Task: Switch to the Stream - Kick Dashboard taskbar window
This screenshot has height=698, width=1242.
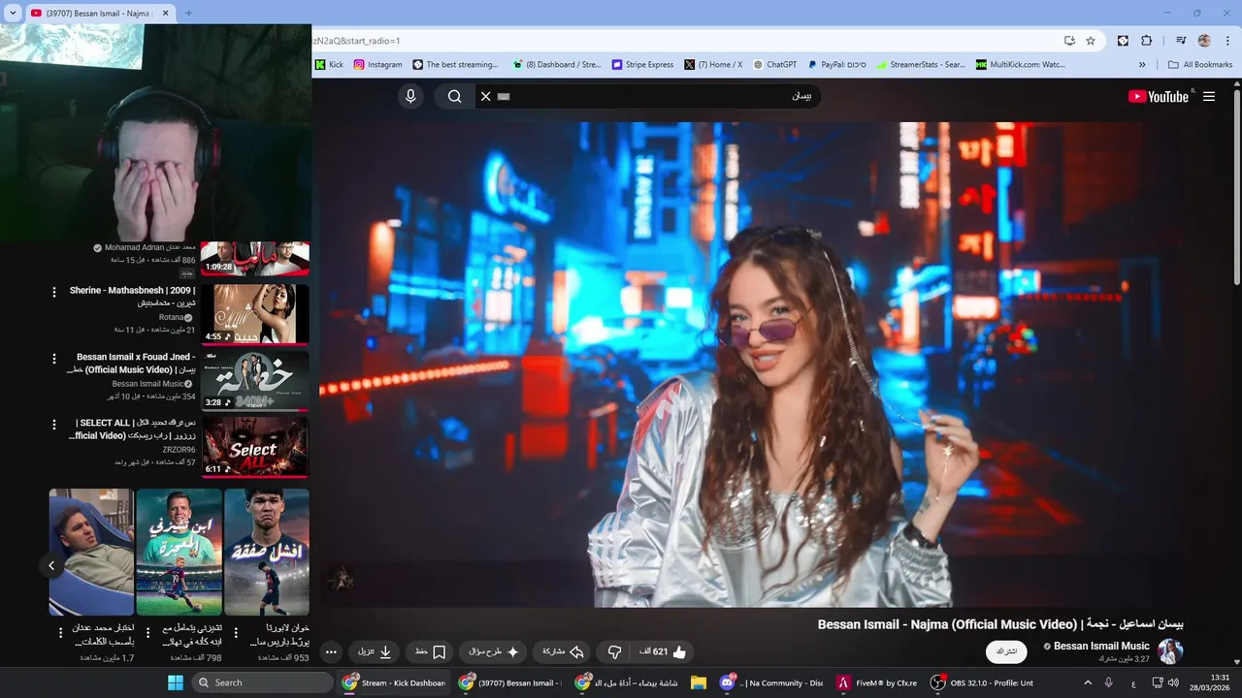Action: tap(393, 682)
